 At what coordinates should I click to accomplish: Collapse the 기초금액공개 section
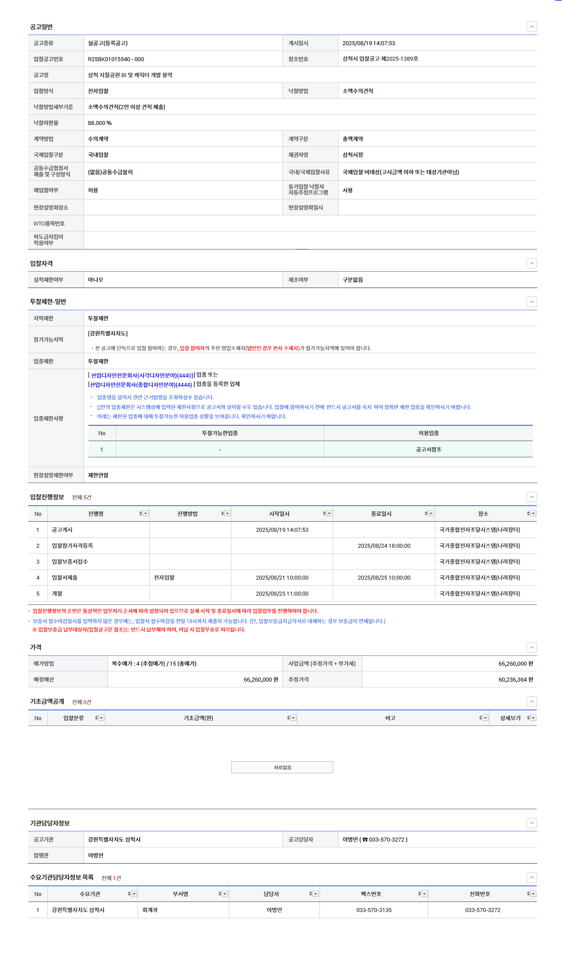click(532, 702)
